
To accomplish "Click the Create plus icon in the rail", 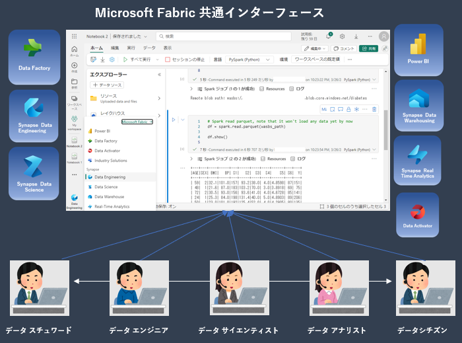I will (74, 67).
